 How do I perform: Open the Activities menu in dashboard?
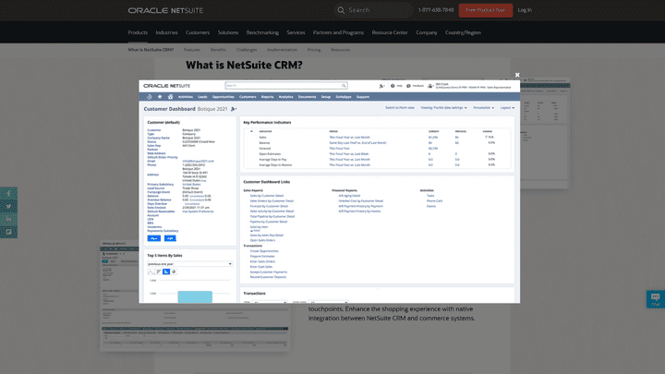point(186,97)
